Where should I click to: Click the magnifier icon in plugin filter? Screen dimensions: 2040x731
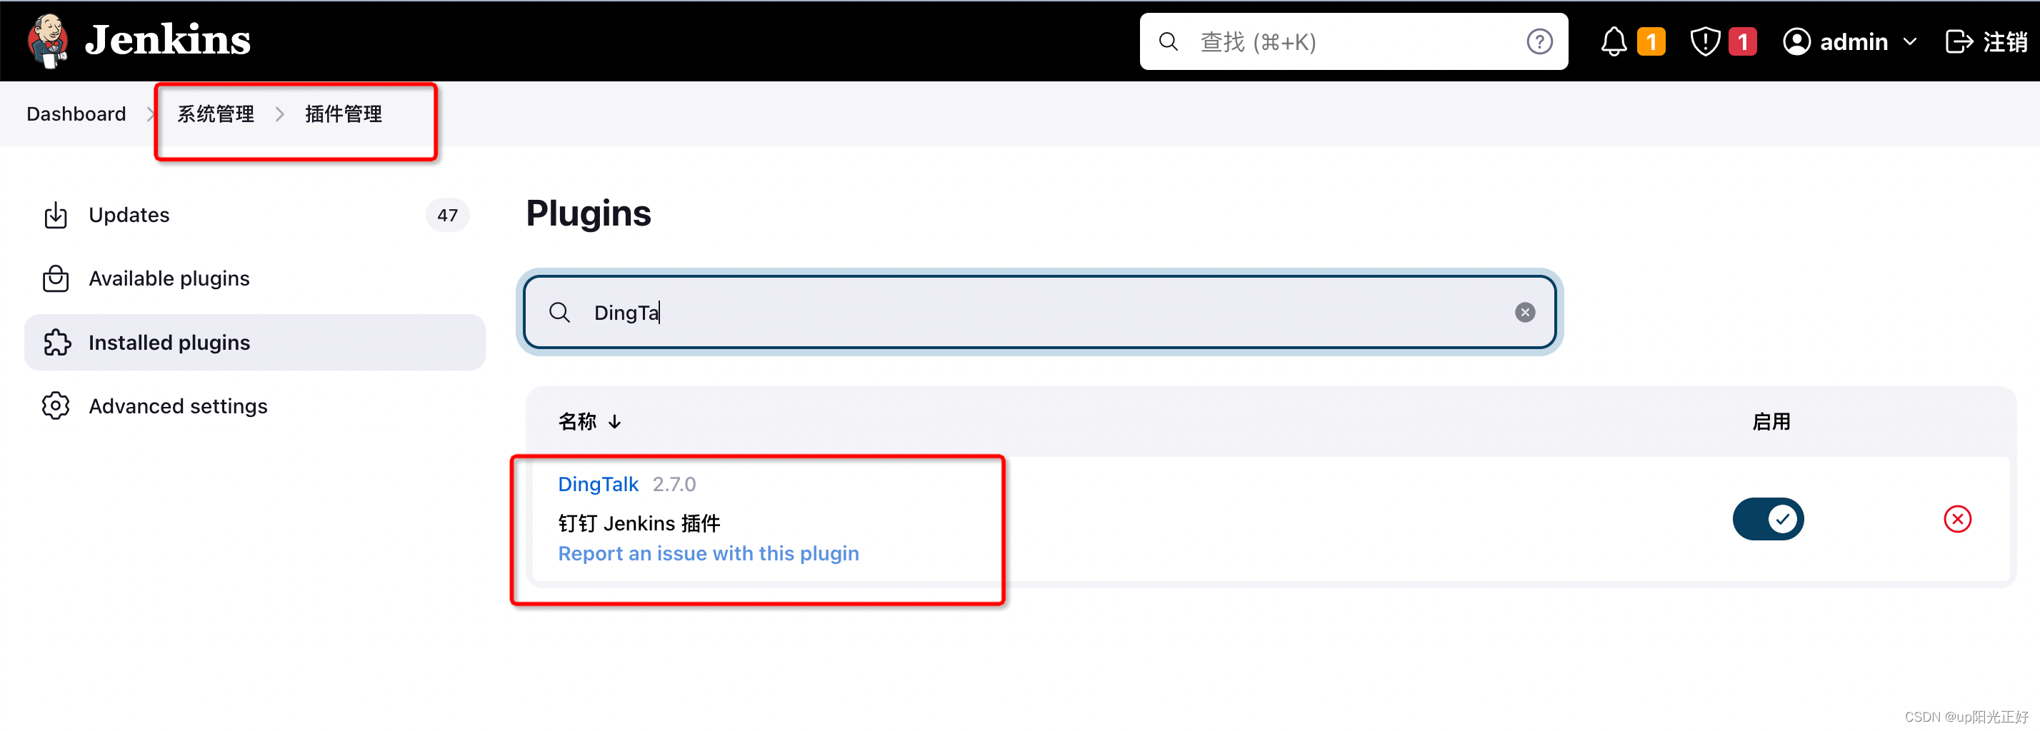click(560, 313)
